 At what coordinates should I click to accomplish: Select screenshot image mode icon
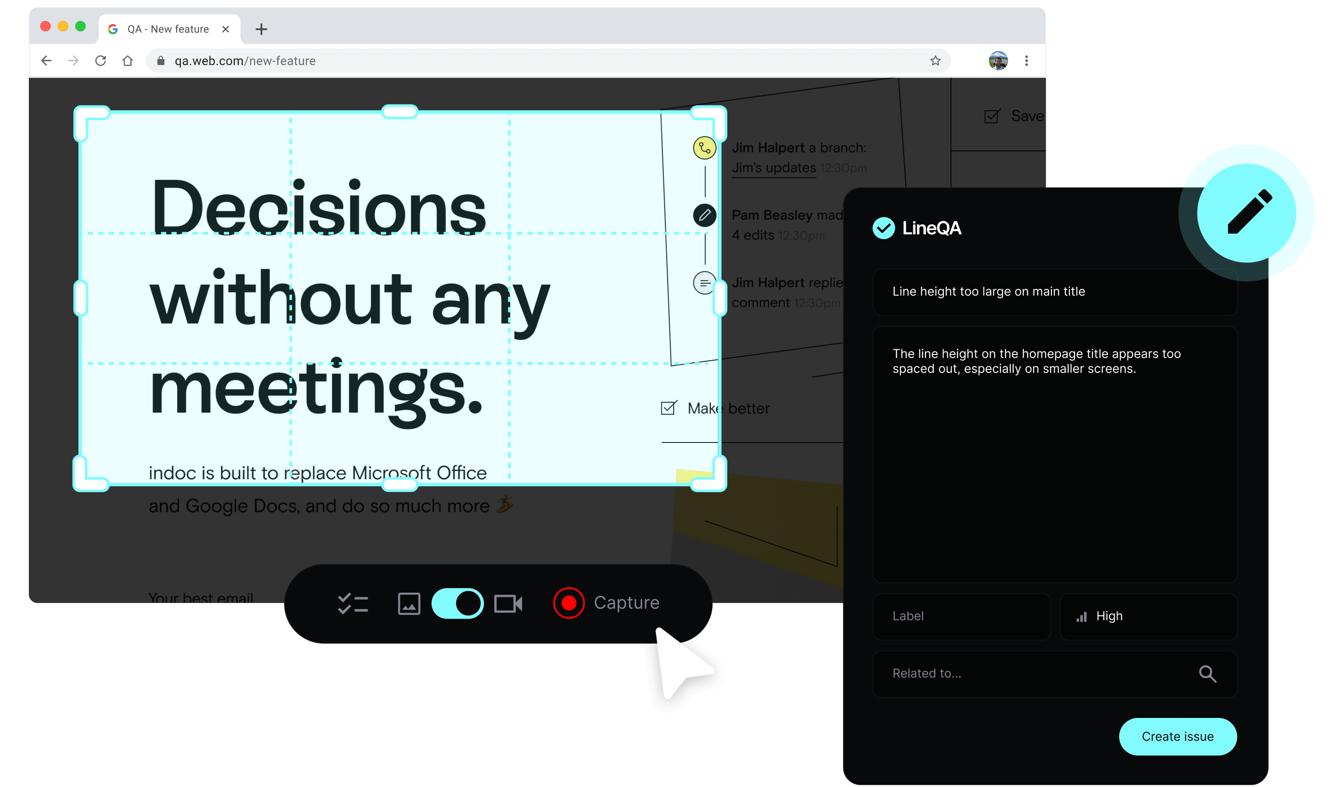click(409, 604)
